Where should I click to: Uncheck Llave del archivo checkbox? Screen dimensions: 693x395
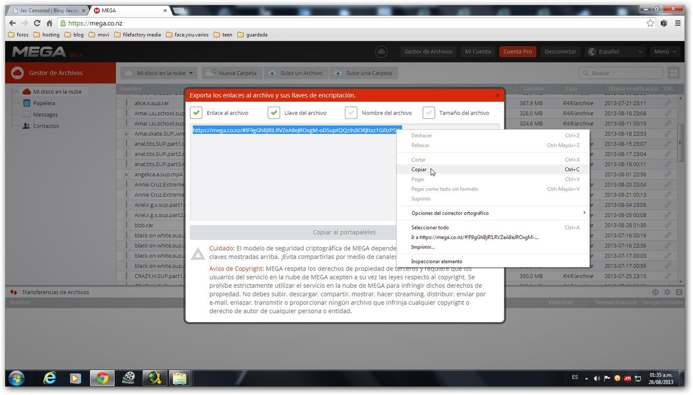pyautogui.click(x=274, y=113)
